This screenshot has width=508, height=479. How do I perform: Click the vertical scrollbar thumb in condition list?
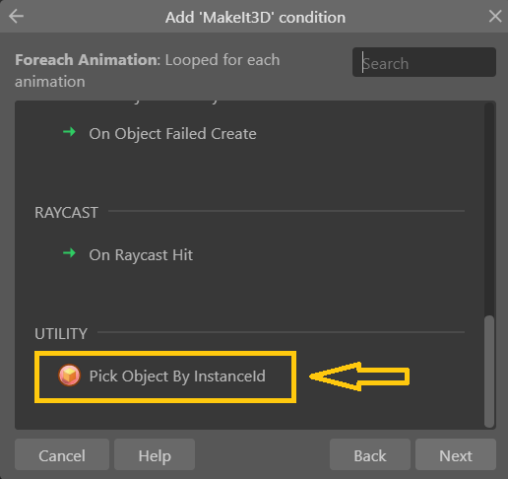489,372
